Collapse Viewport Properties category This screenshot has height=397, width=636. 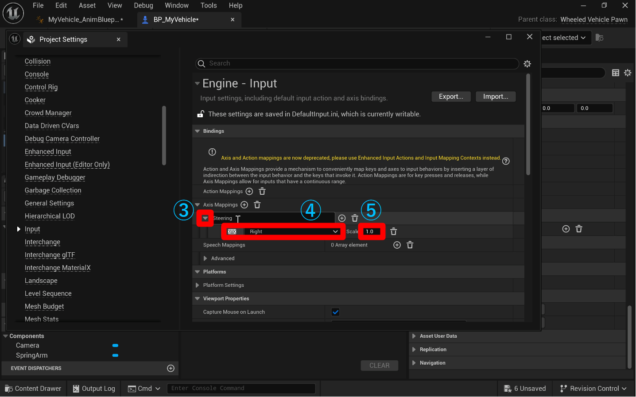(x=198, y=299)
